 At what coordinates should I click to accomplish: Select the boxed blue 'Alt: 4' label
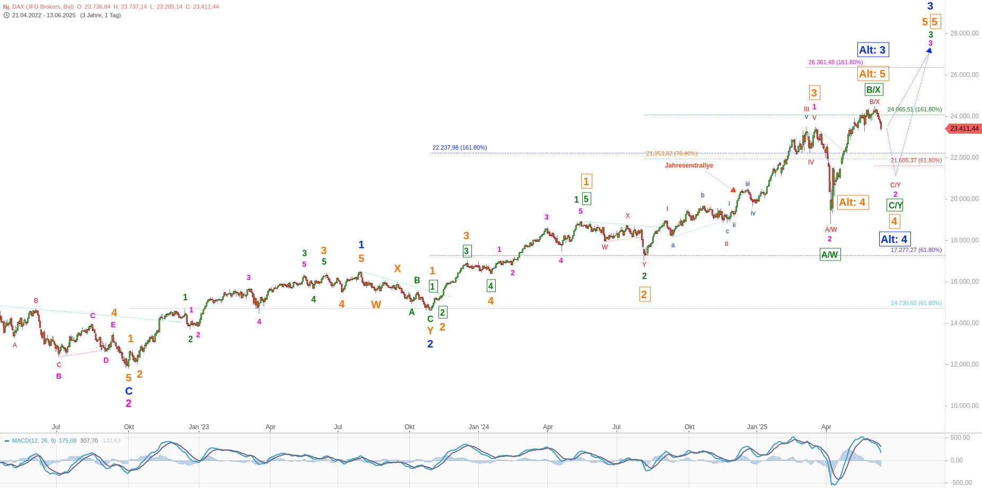895,239
